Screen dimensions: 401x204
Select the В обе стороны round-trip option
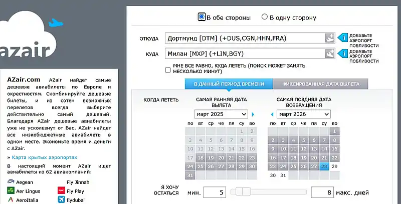202,17
